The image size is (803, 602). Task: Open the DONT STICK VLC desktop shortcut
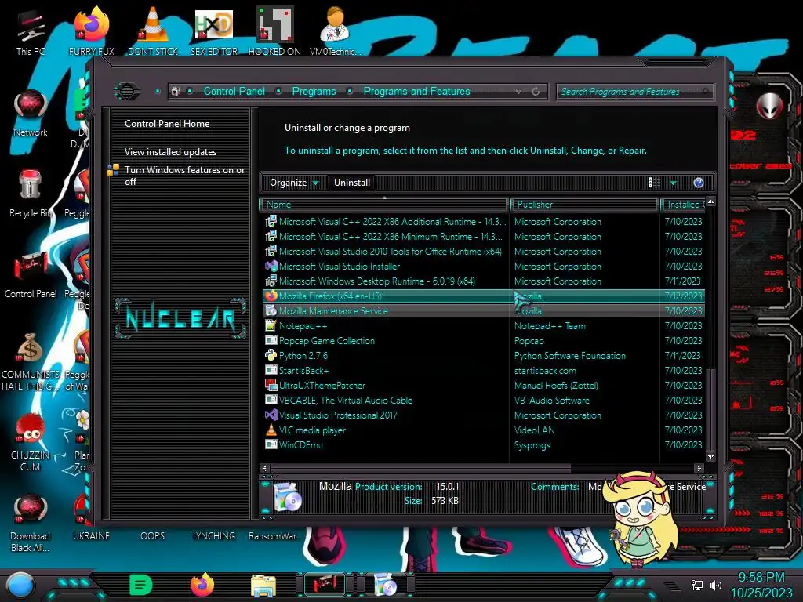[x=153, y=32]
